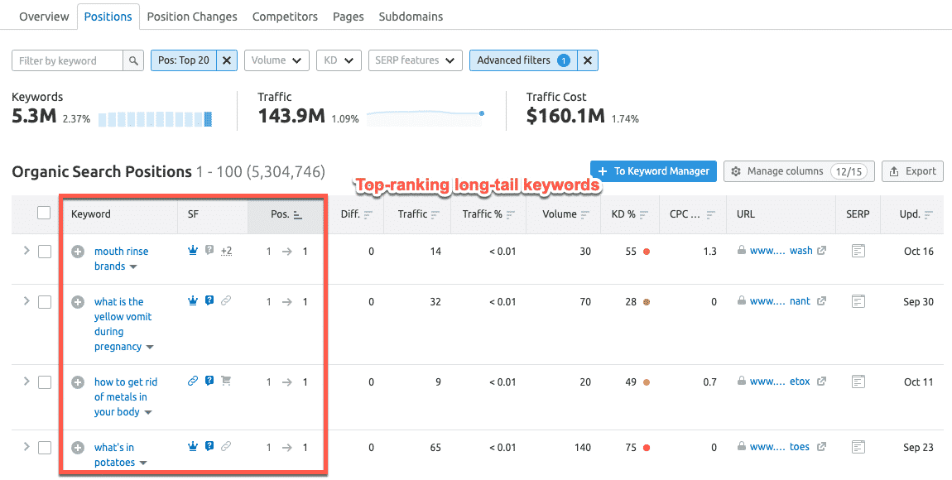
Task: Tick checkbox for 'what's in potatoes' row
Action: (x=45, y=448)
